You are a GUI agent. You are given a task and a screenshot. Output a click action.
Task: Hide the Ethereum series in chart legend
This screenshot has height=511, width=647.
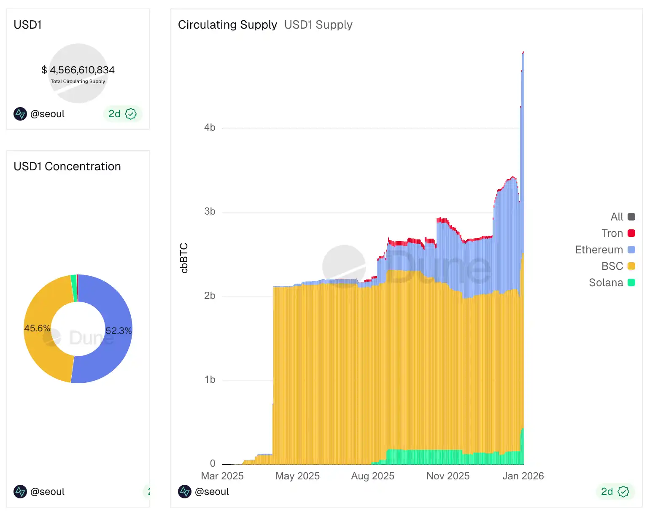(x=599, y=250)
